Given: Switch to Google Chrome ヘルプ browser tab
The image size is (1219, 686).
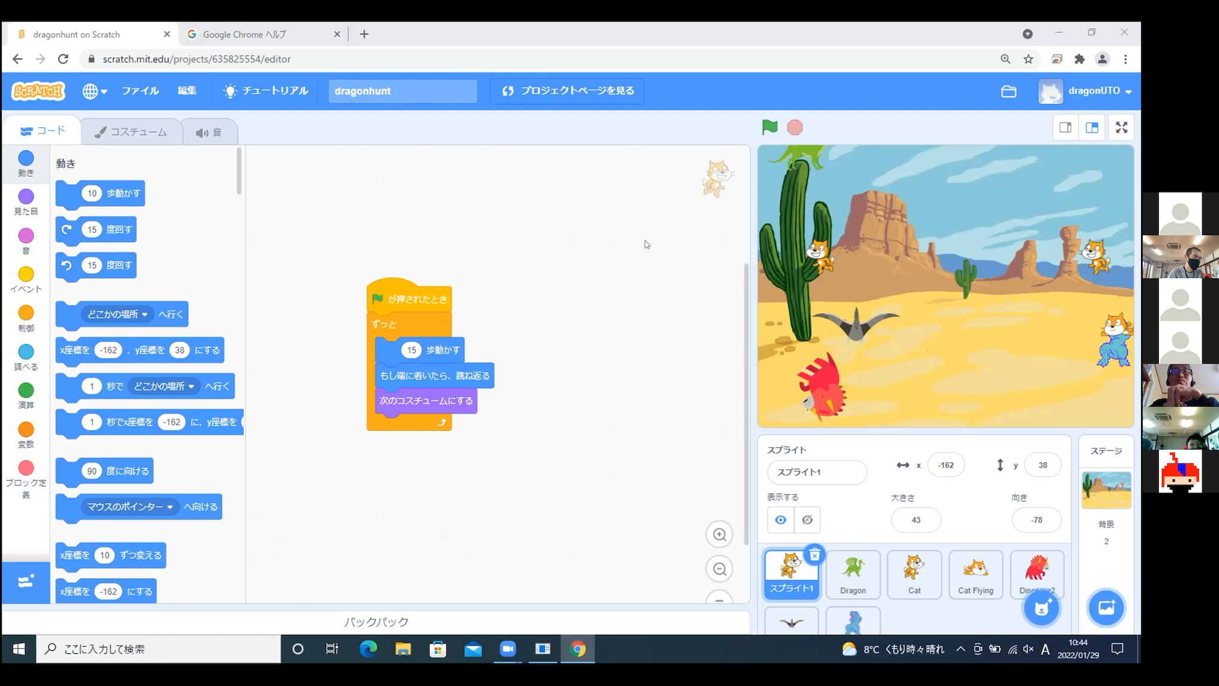Looking at the screenshot, I should click(x=263, y=35).
